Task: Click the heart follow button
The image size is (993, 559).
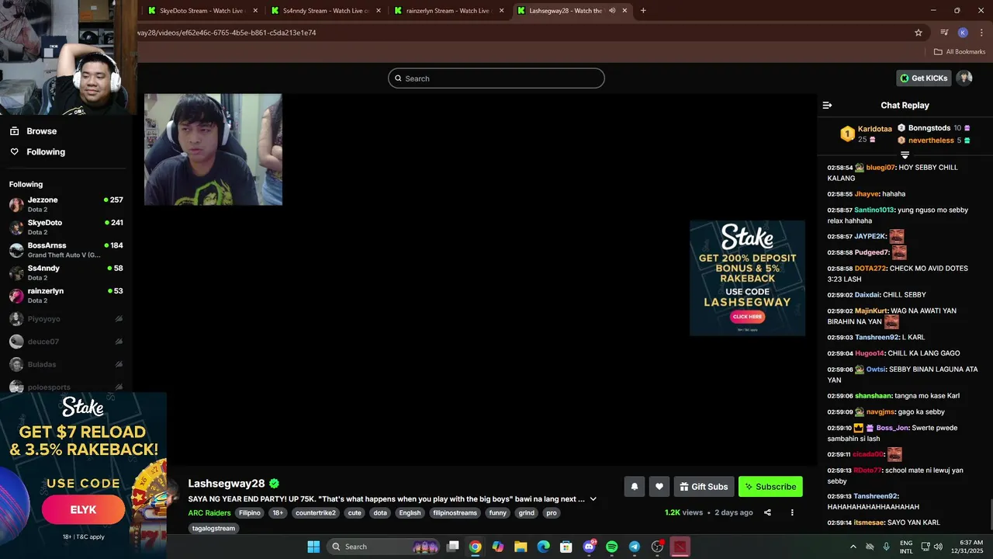Action: [x=659, y=487]
